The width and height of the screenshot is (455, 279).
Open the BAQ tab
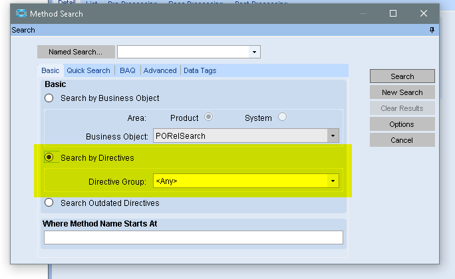pyautogui.click(x=127, y=70)
